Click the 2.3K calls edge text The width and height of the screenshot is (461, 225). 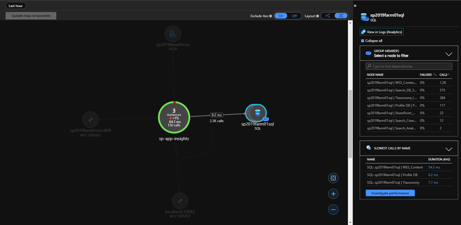pos(217,121)
